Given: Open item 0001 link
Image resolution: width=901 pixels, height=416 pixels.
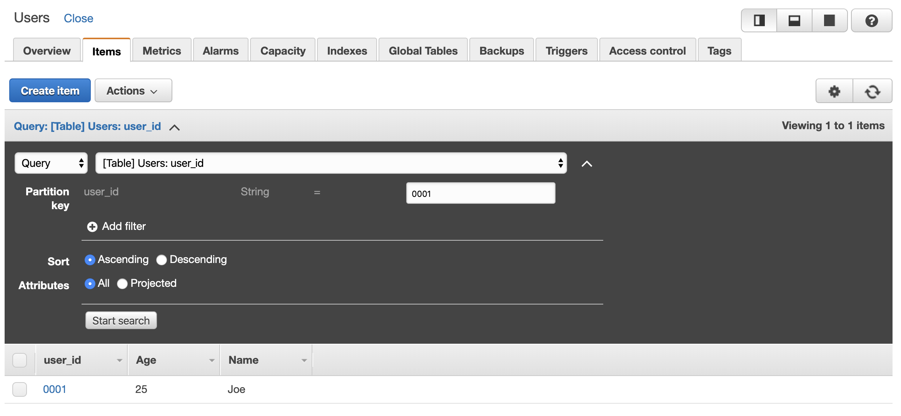Looking at the screenshot, I should (55, 389).
